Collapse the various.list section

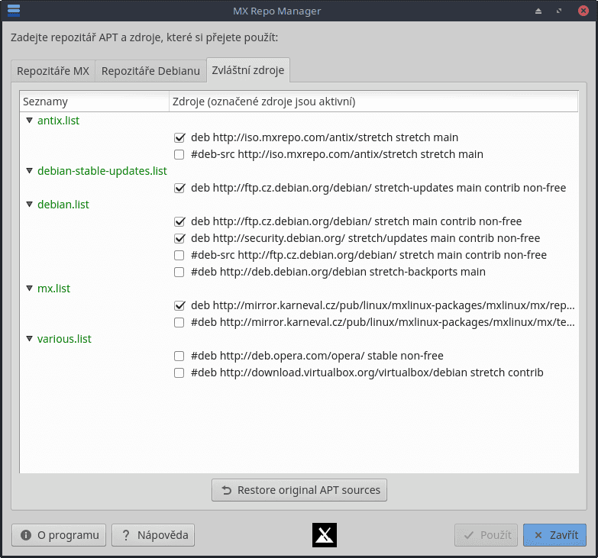pos(30,339)
